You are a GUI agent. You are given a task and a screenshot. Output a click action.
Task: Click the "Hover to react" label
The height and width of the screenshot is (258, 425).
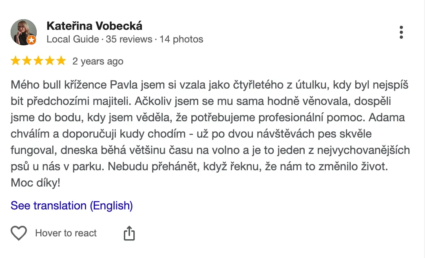(x=66, y=233)
